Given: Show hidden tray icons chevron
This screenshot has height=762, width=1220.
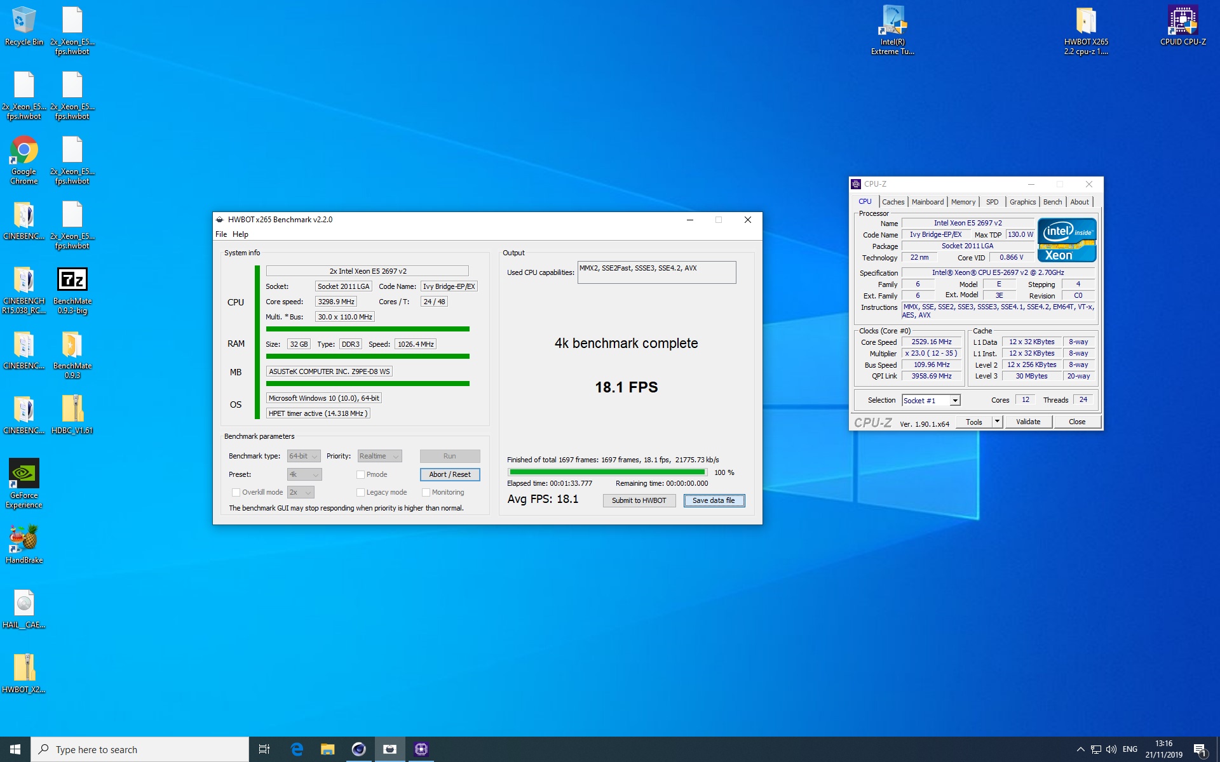Looking at the screenshot, I should pos(1080,749).
